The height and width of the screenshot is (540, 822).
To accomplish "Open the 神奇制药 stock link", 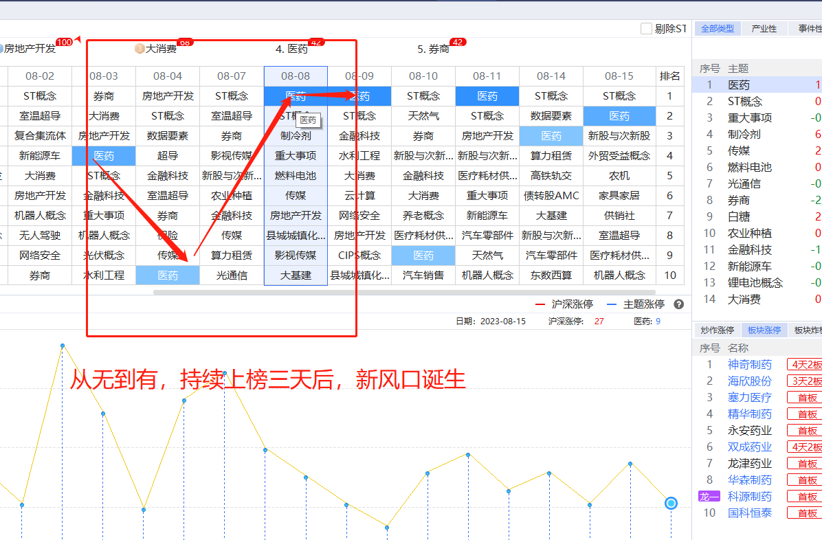I will 749,365.
